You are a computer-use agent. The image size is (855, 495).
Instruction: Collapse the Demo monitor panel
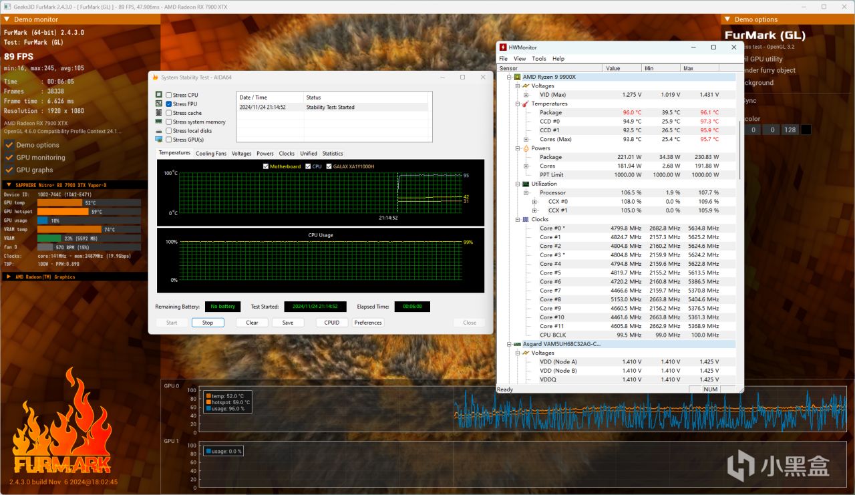[7, 19]
